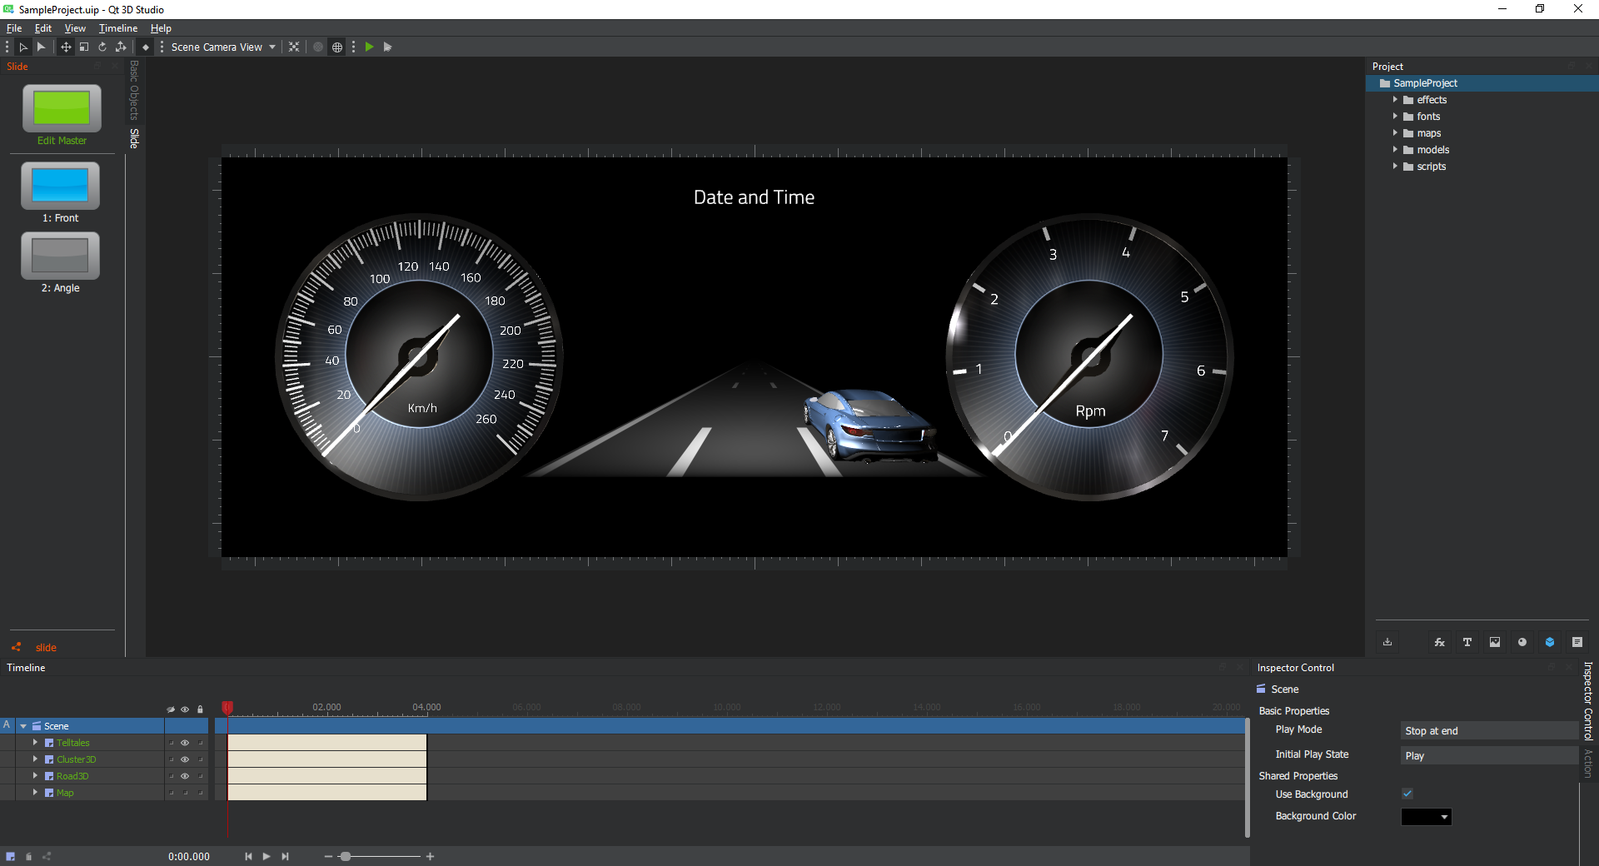Screen dimensions: 1599x866
Task: Open the Effects library fx icon
Action: click(x=1439, y=642)
